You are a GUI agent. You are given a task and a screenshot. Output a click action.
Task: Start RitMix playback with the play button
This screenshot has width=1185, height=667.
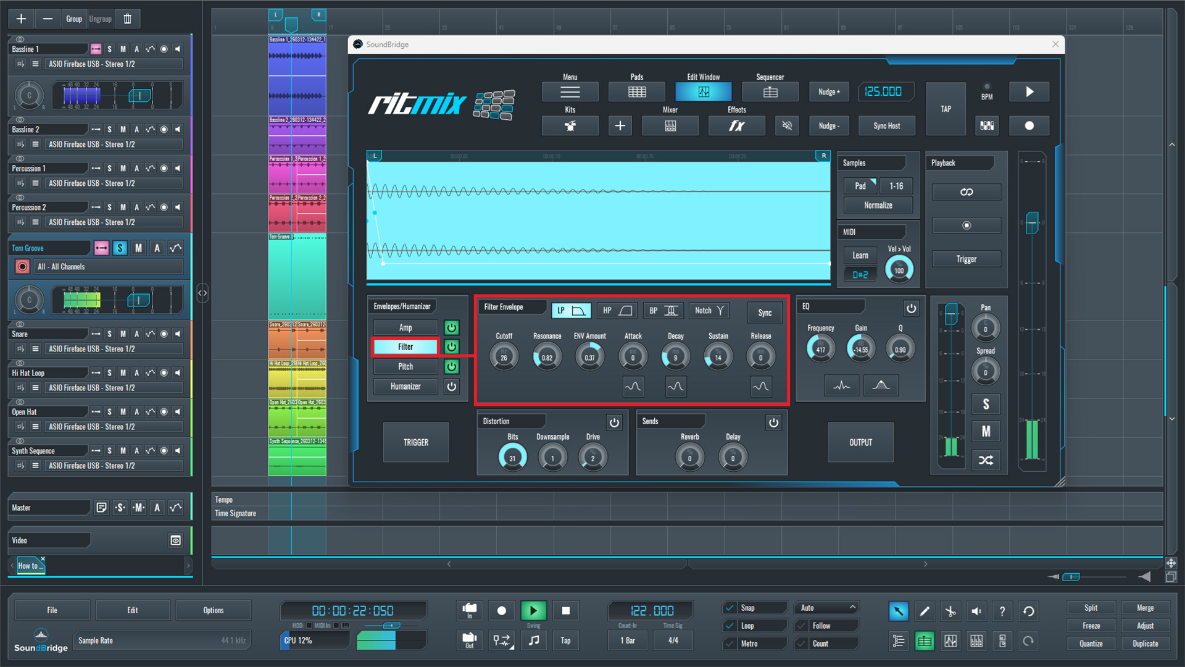[1029, 92]
